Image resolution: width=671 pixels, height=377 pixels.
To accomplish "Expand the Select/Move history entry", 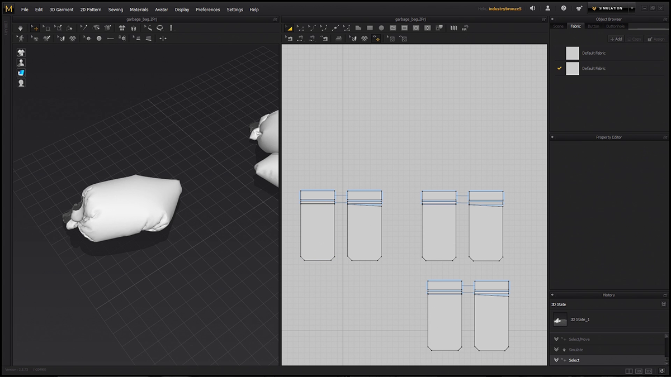I will pyautogui.click(x=556, y=339).
